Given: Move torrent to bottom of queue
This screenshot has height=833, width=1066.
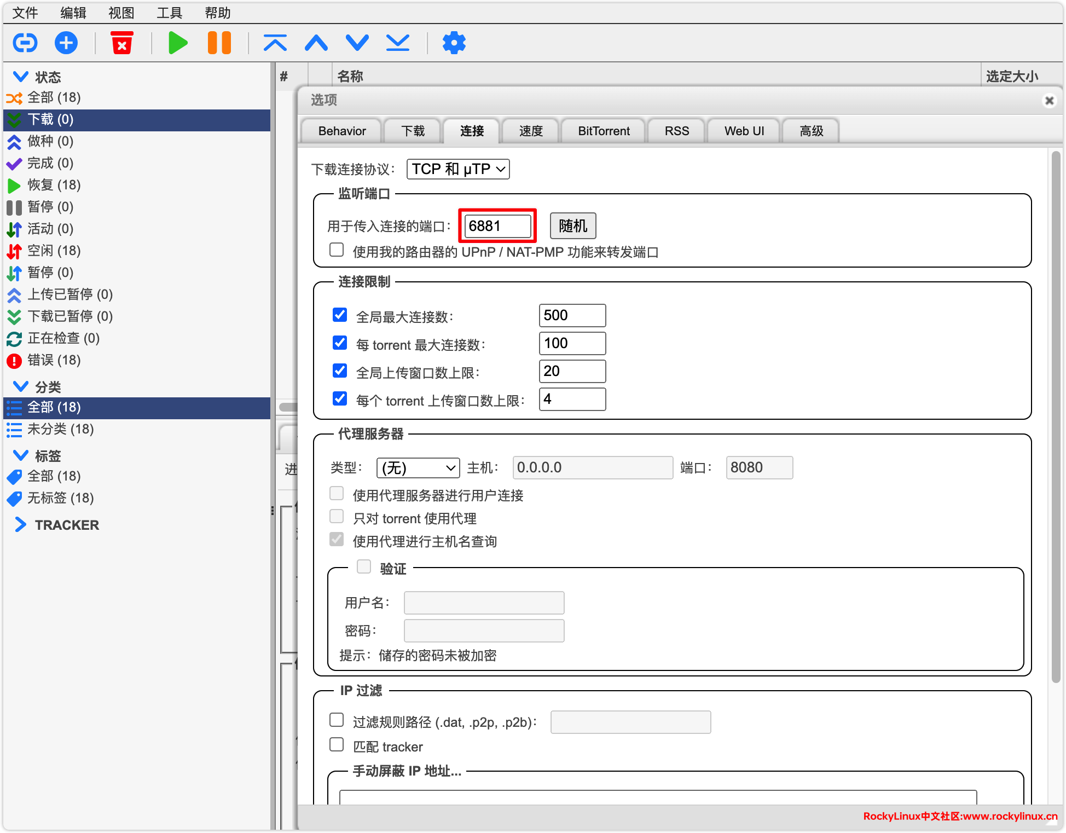Looking at the screenshot, I should (398, 43).
